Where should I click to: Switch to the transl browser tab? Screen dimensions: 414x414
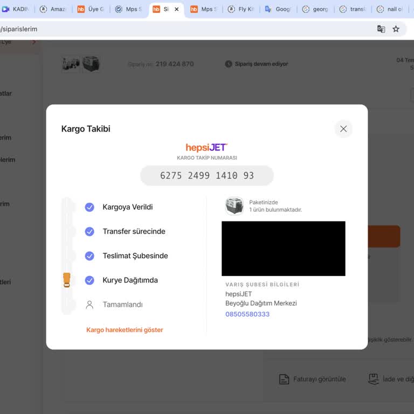[x=353, y=9]
